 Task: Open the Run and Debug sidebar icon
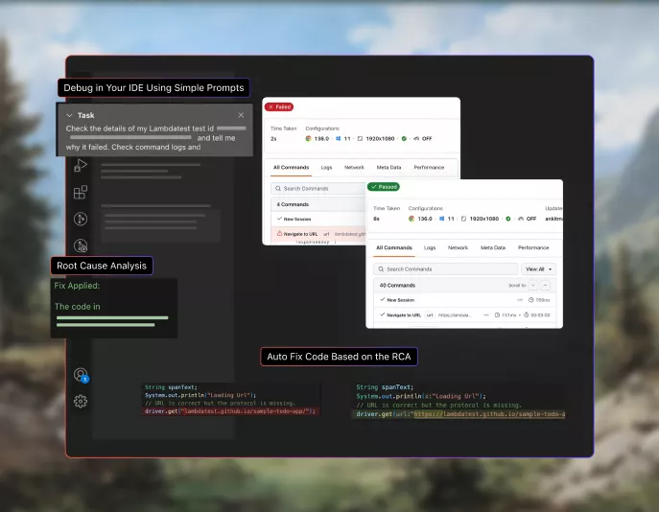pos(81,166)
